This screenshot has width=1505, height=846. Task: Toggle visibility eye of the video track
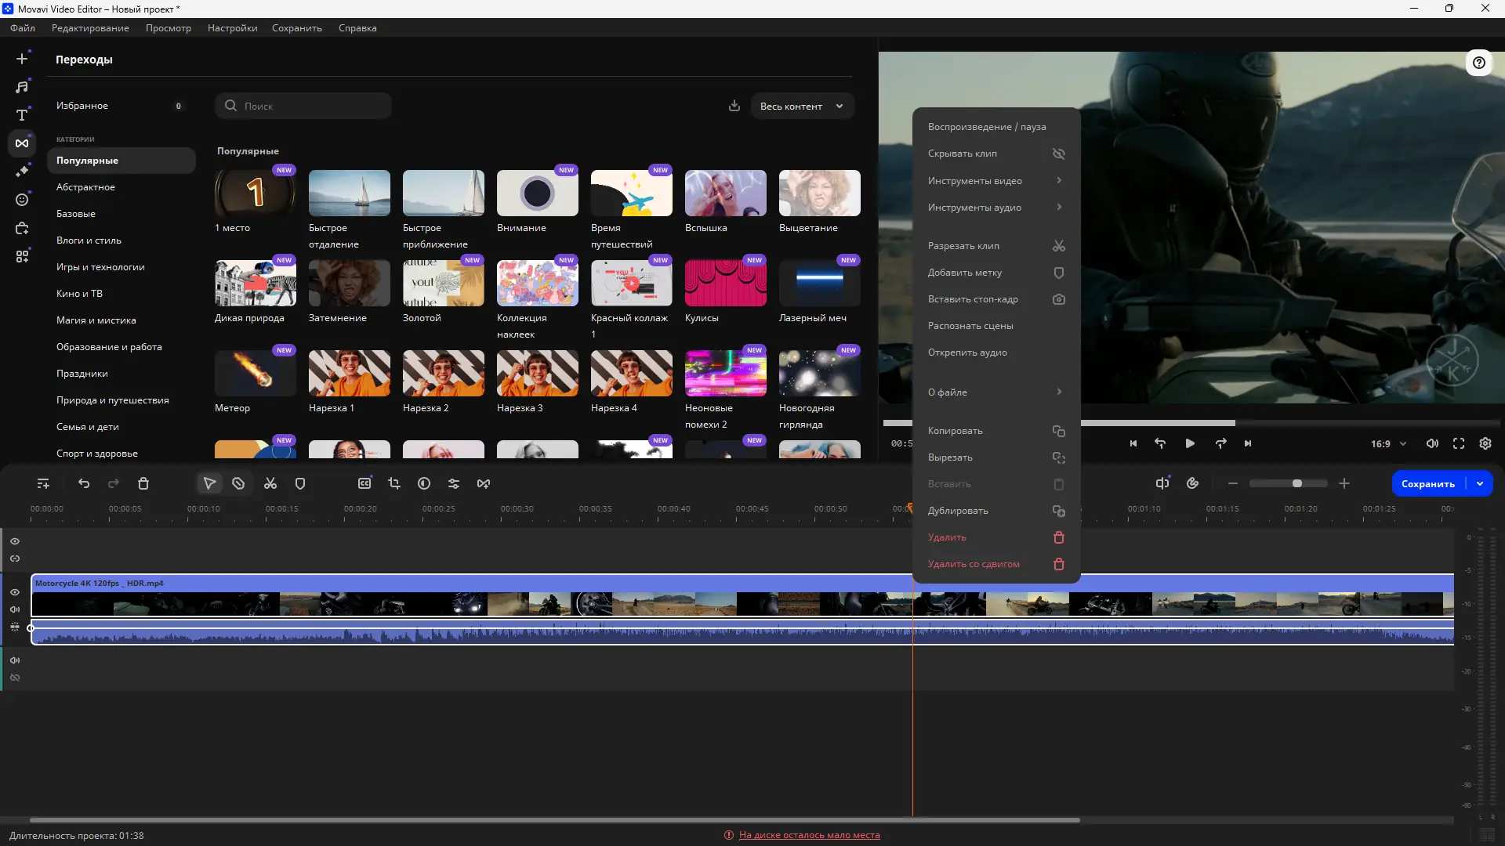tap(15, 592)
